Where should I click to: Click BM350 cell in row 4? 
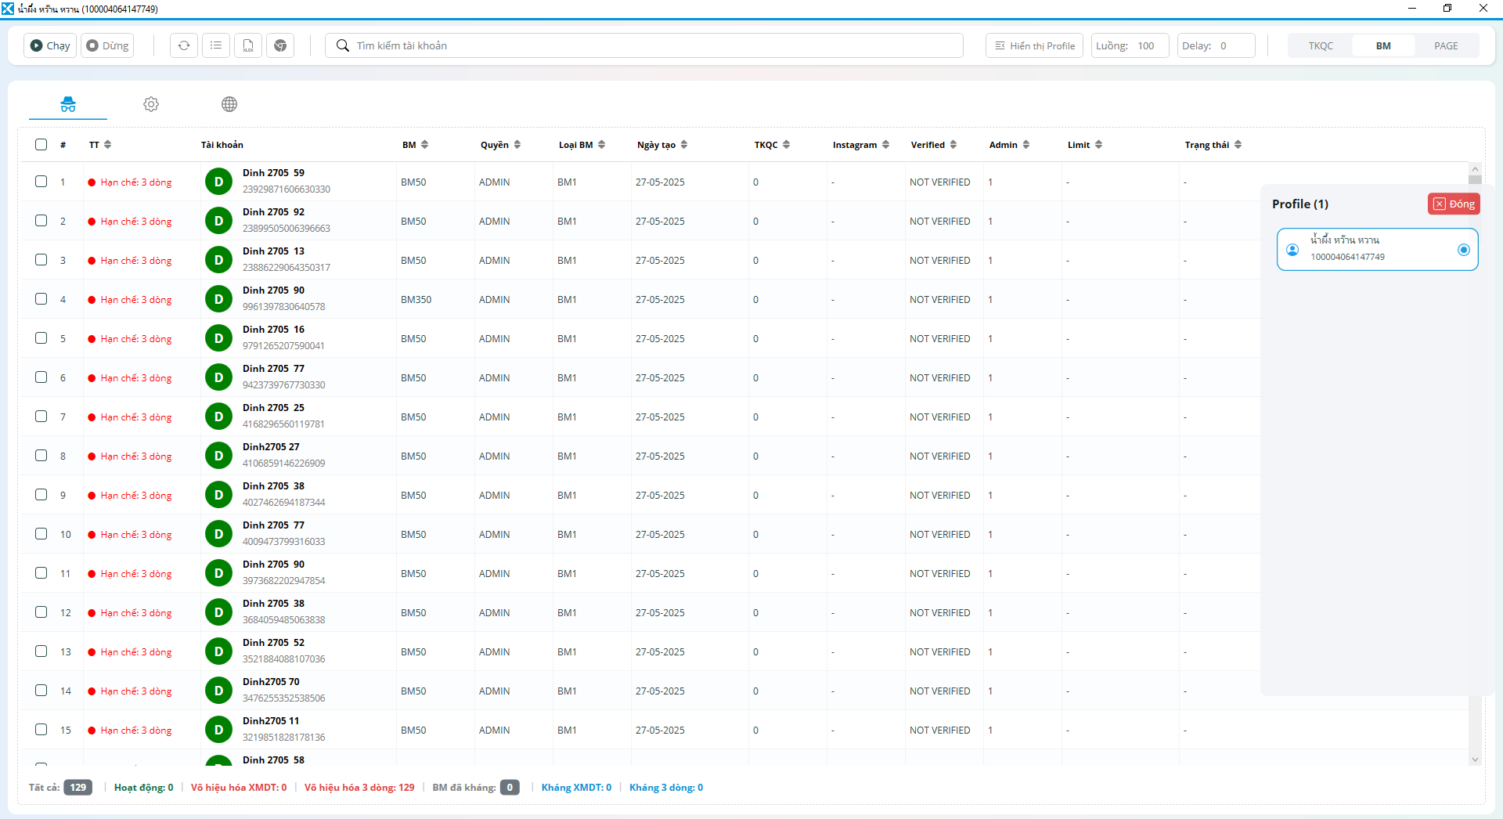pyautogui.click(x=416, y=300)
